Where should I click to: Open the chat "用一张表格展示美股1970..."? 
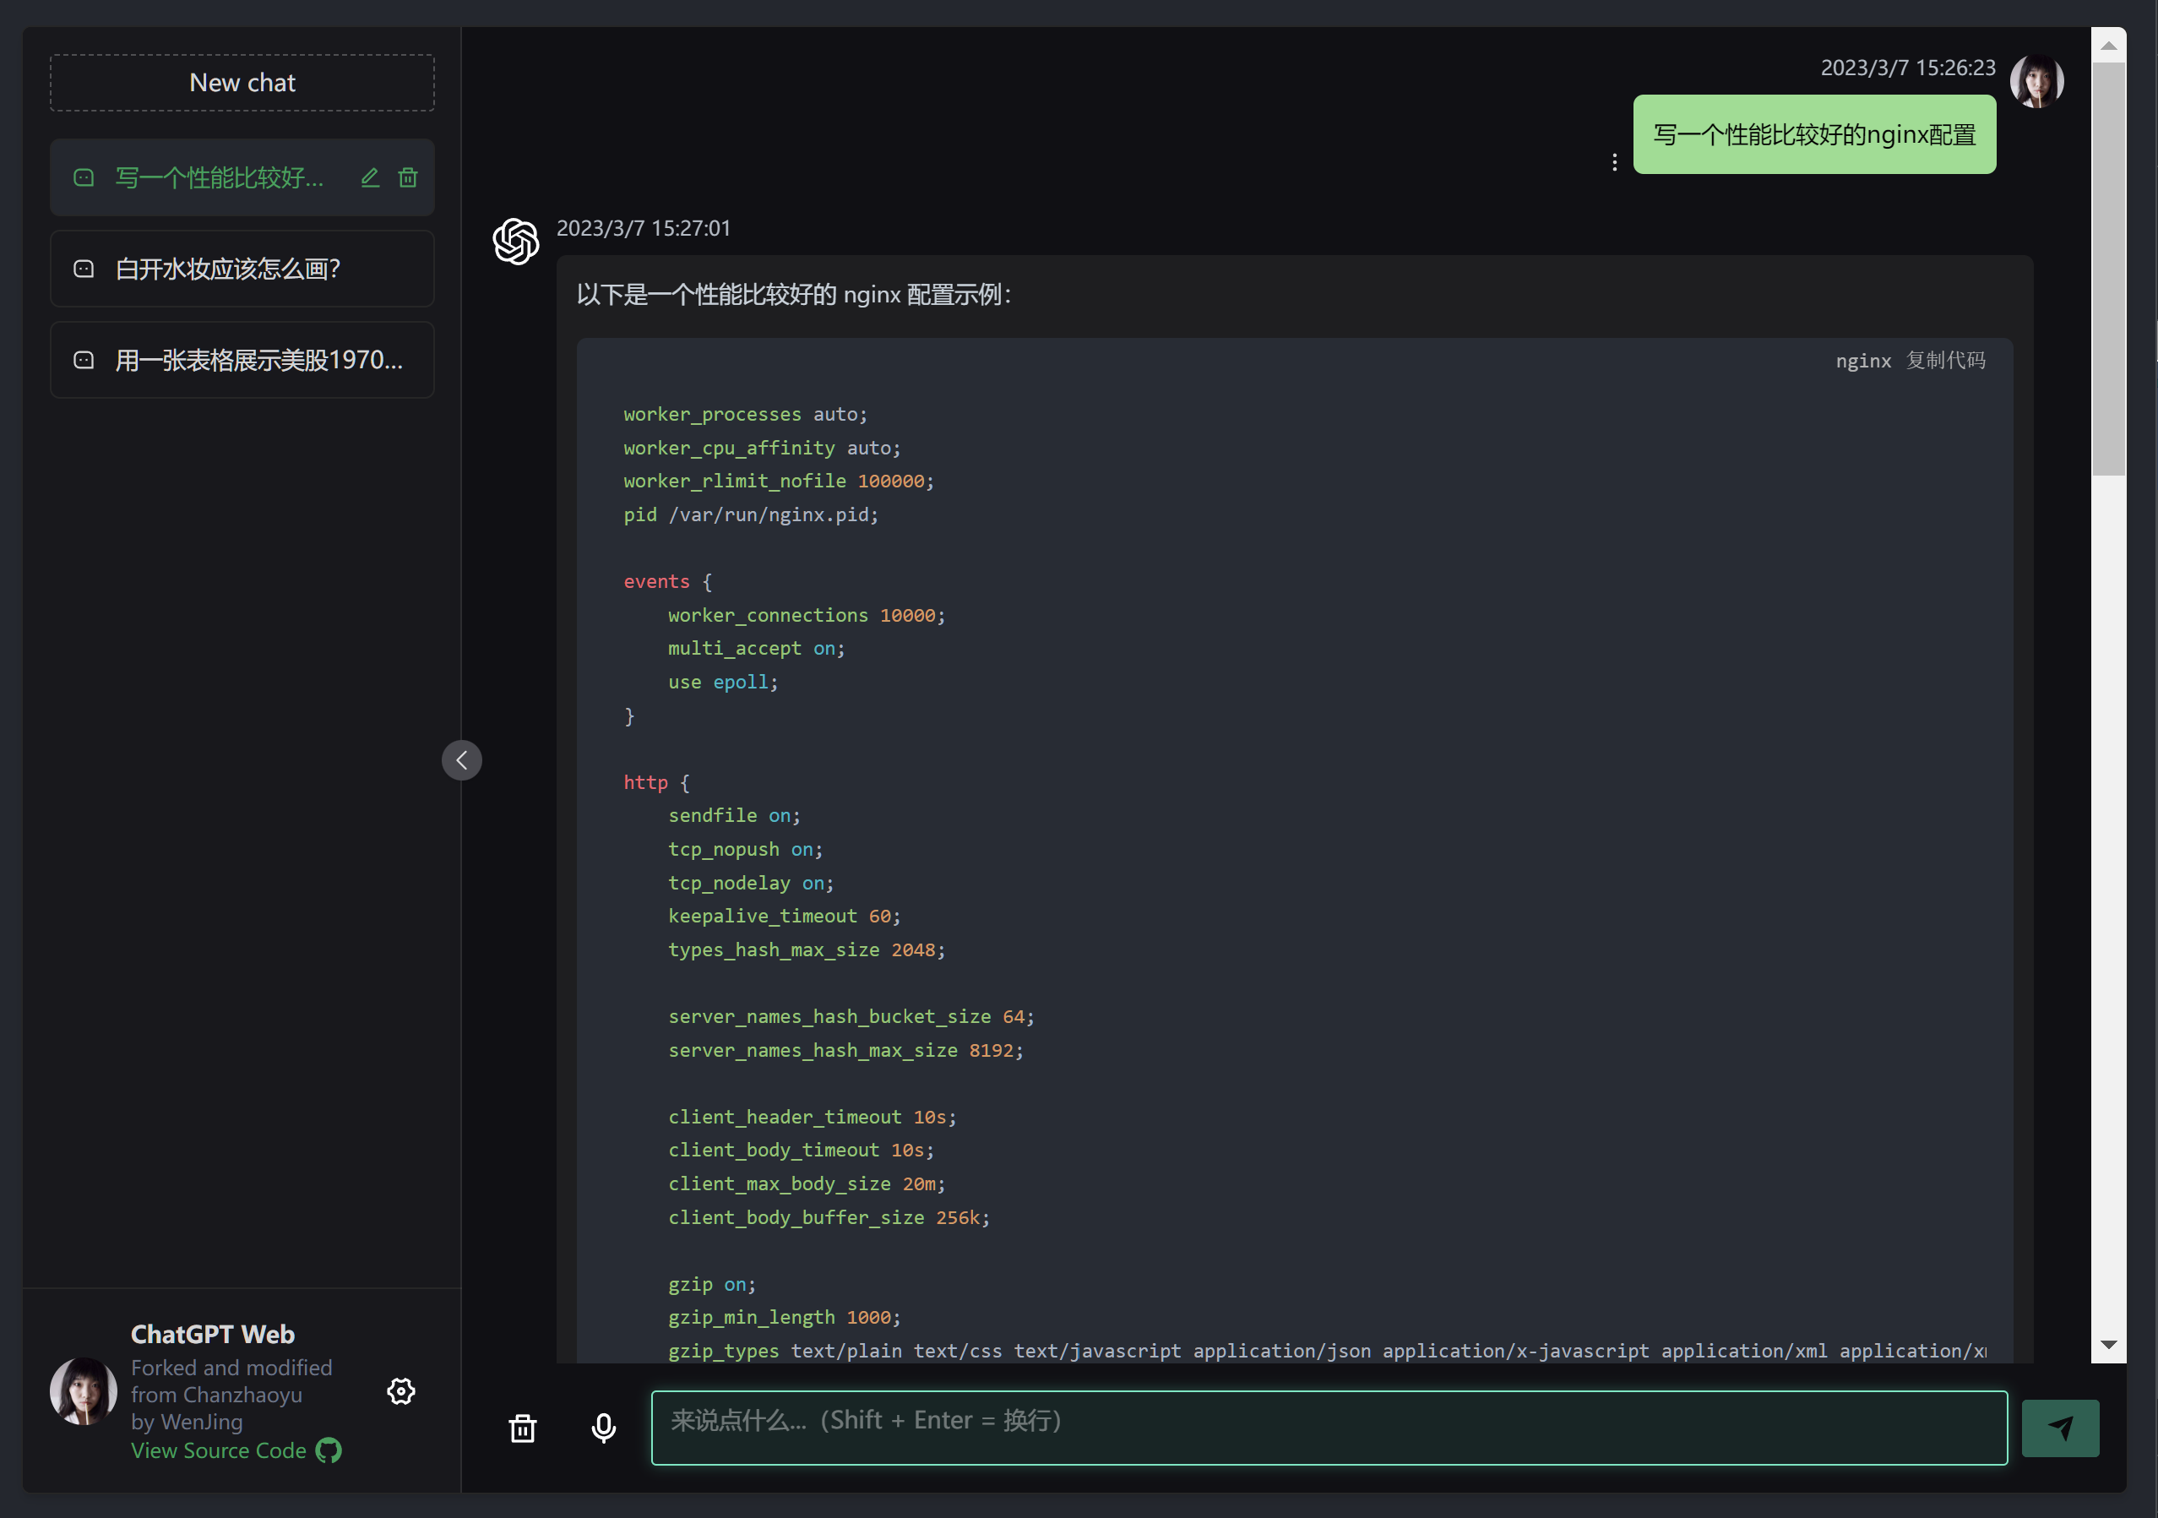point(242,359)
